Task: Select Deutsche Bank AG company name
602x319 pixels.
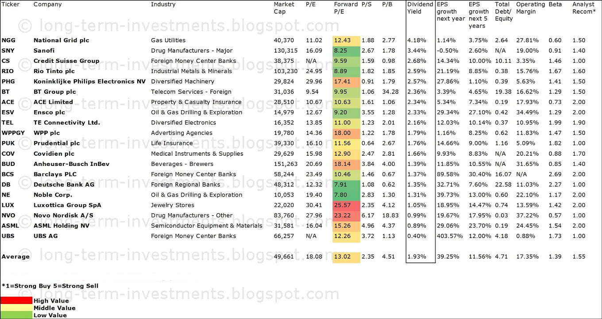Action: click(64, 184)
